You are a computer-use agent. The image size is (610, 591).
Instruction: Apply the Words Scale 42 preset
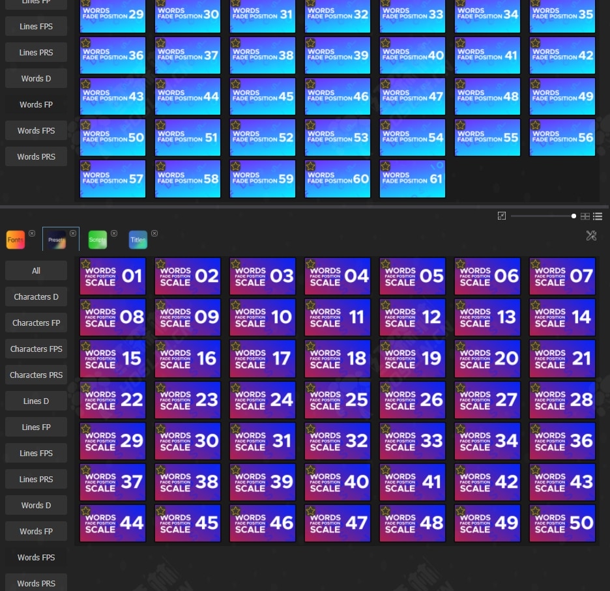487,482
